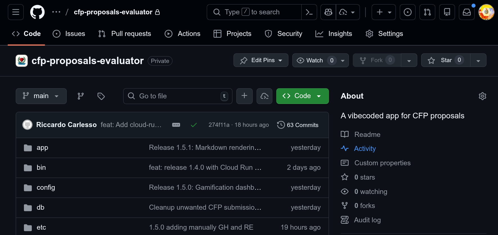Open the Edit Pins dropdown
Viewport: 498px width, 235px height.
click(x=261, y=60)
